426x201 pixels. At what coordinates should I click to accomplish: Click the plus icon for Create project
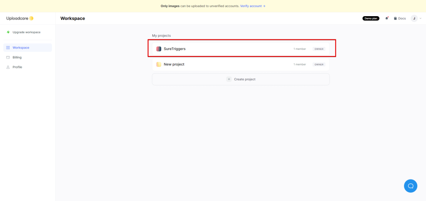pos(229,79)
